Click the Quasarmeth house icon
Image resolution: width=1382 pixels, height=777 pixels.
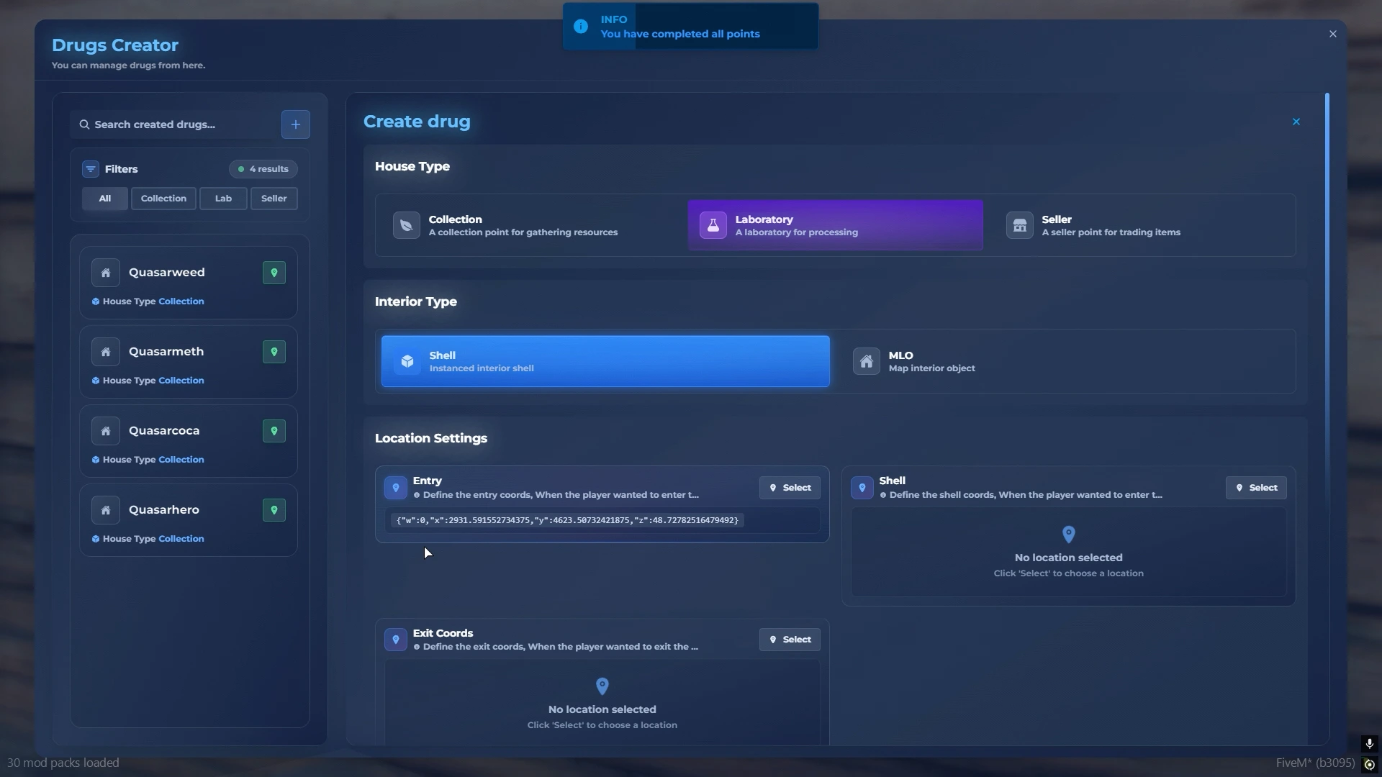point(106,352)
